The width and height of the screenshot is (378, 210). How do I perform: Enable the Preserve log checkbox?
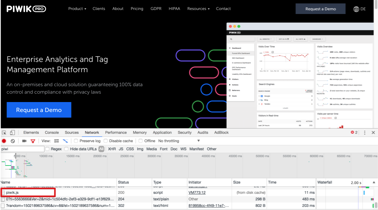coord(76,141)
